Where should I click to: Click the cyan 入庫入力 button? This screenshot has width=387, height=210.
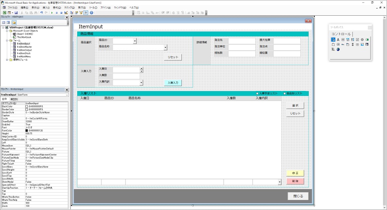click(173, 82)
